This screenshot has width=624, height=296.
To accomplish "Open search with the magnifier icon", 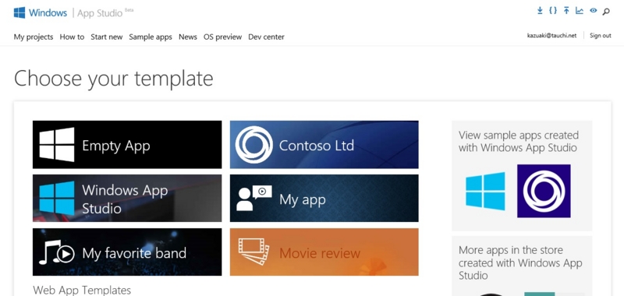I will pyautogui.click(x=606, y=12).
